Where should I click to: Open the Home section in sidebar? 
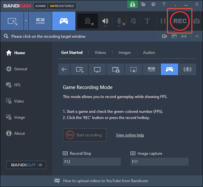[16, 53]
